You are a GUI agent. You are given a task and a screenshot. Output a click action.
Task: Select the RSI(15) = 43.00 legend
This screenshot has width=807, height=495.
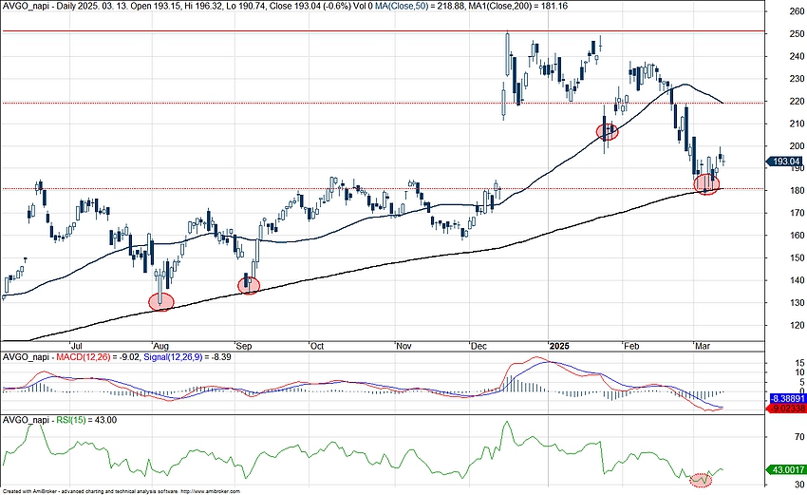click(86, 420)
